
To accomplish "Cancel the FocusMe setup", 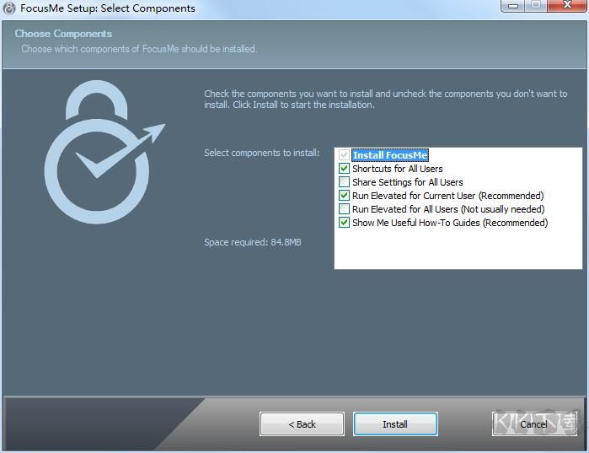I will [534, 424].
